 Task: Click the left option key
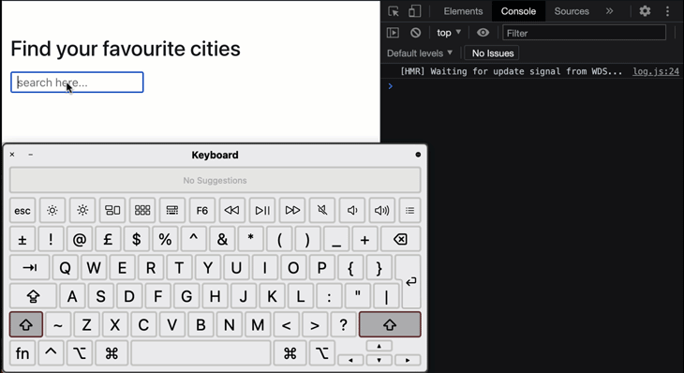pos(80,353)
